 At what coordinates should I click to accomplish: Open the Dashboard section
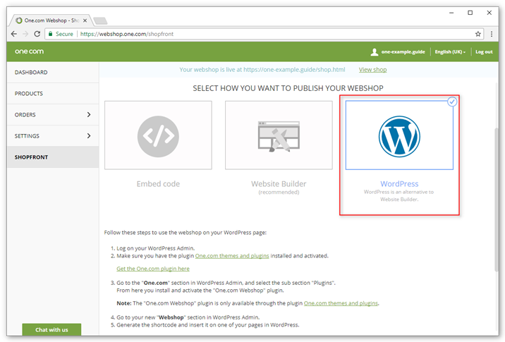click(x=53, y=73)
